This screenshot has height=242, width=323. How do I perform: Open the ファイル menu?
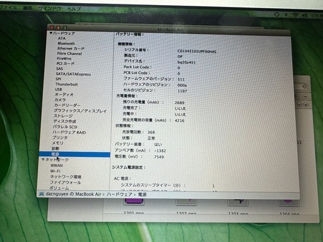point(8,8)
